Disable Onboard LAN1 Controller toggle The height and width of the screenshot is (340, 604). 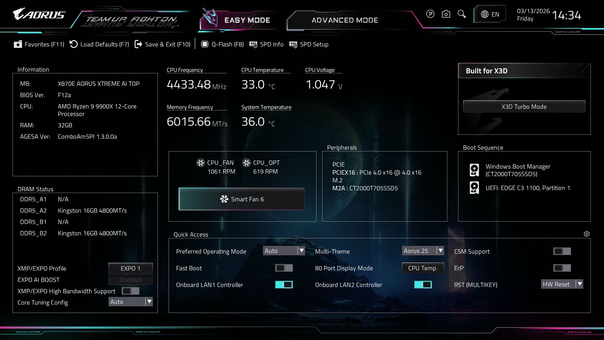(x=284, y=285)
